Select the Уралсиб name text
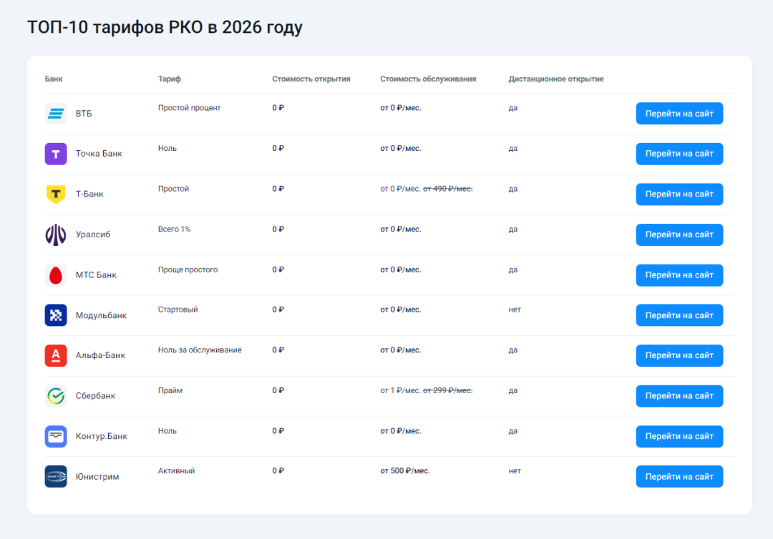The height and width of the screenshot is (539, 773). click(92, 234)
